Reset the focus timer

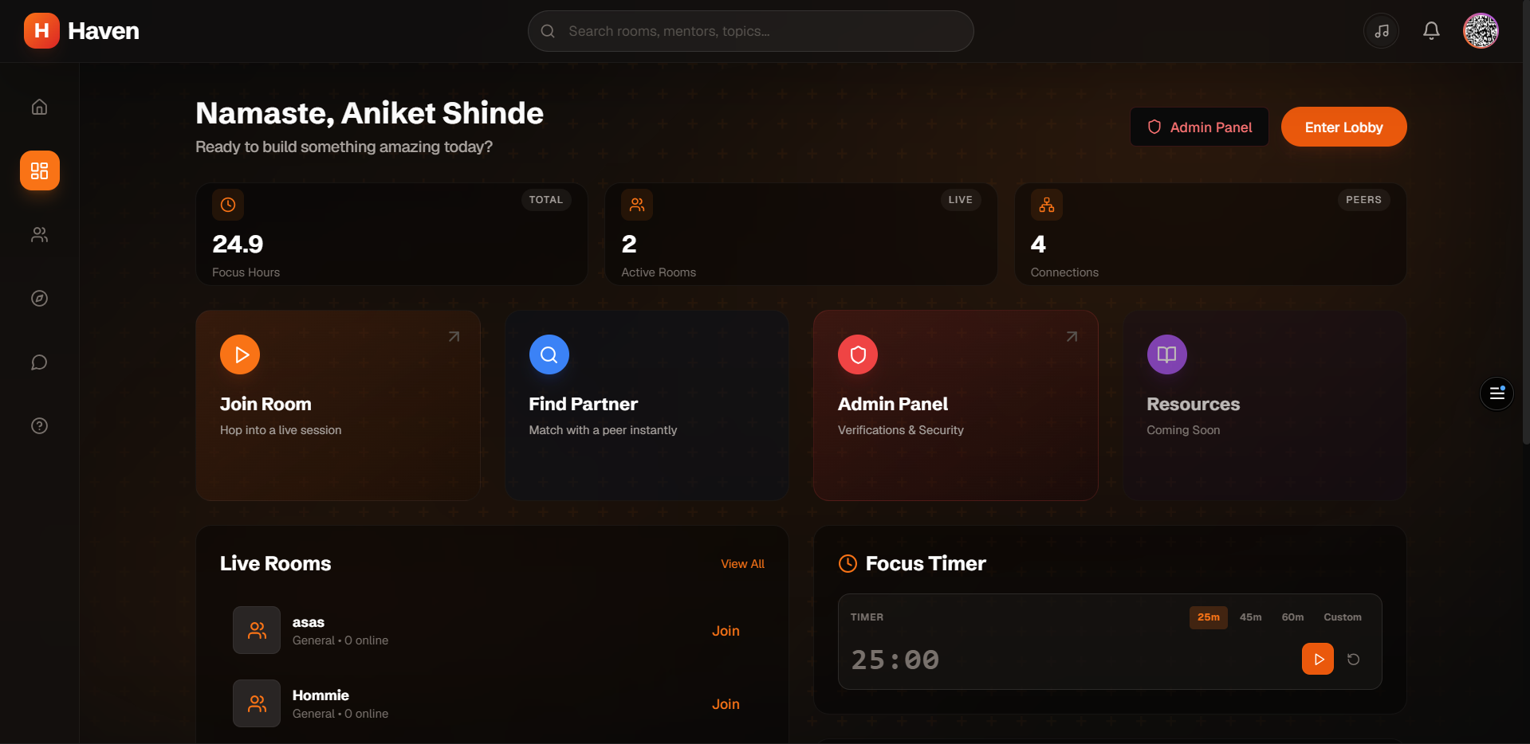click(1353, 660)
